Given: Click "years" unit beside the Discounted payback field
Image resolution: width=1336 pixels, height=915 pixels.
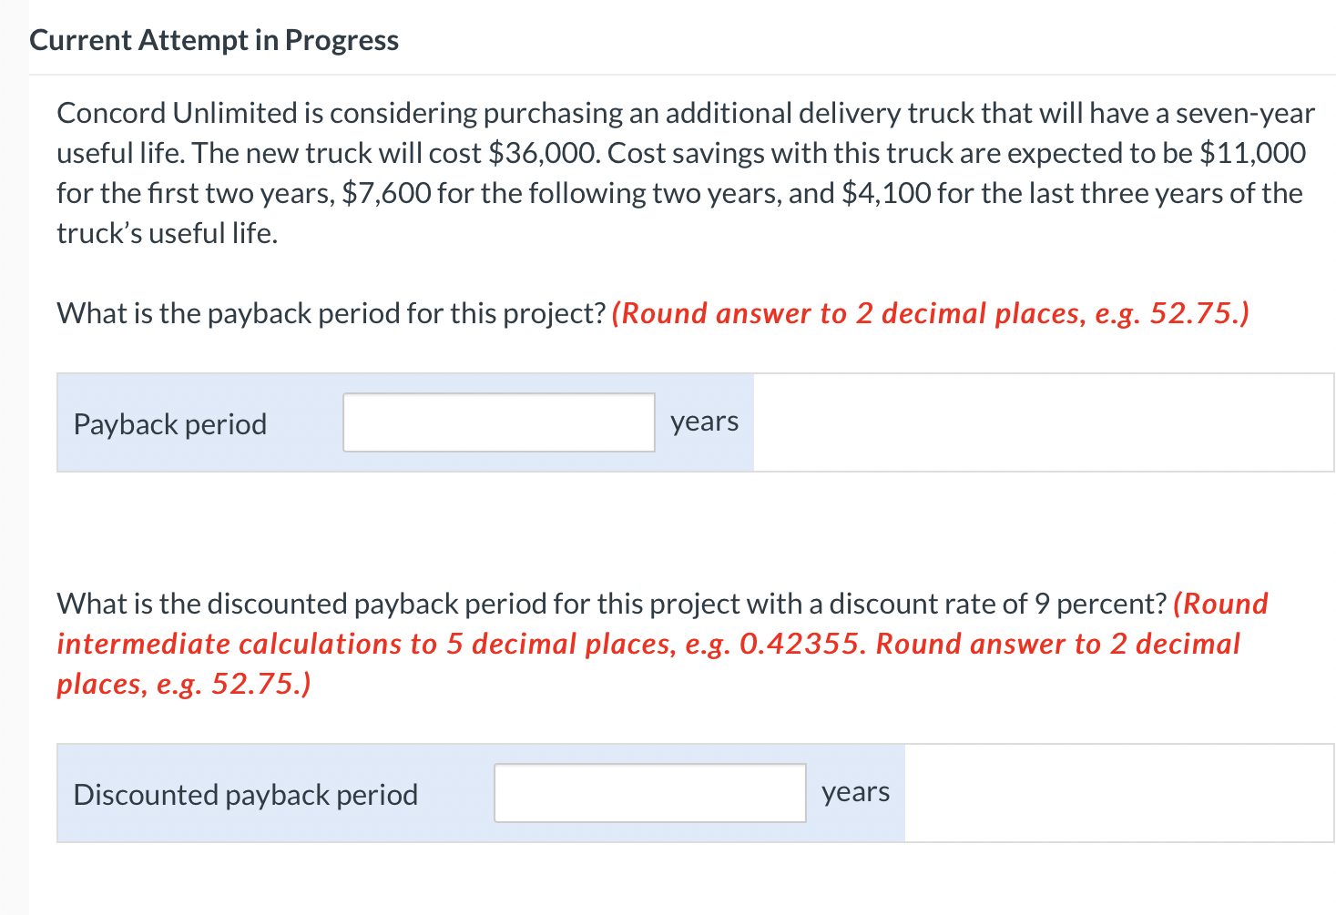Looking at the screenshot, I should [855, 792].
